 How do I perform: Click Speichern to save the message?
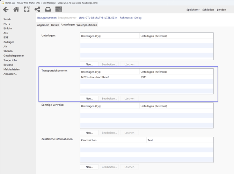pos(193,10)
